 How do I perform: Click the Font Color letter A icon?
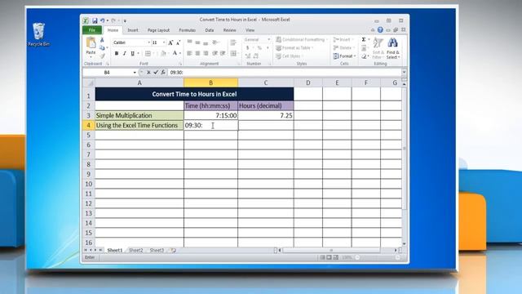[x=175, y=53]
